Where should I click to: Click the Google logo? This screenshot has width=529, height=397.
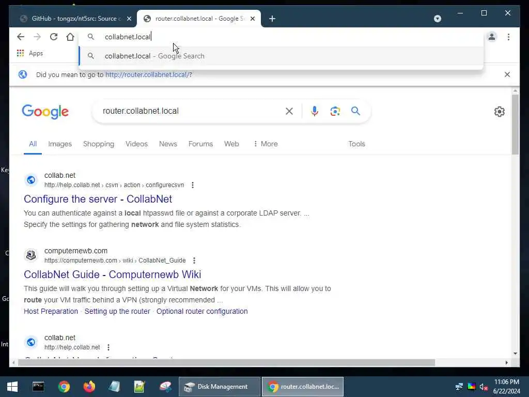(45, 112)
